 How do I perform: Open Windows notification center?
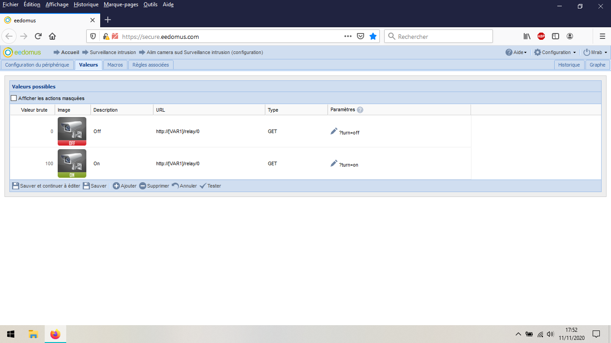596,334
